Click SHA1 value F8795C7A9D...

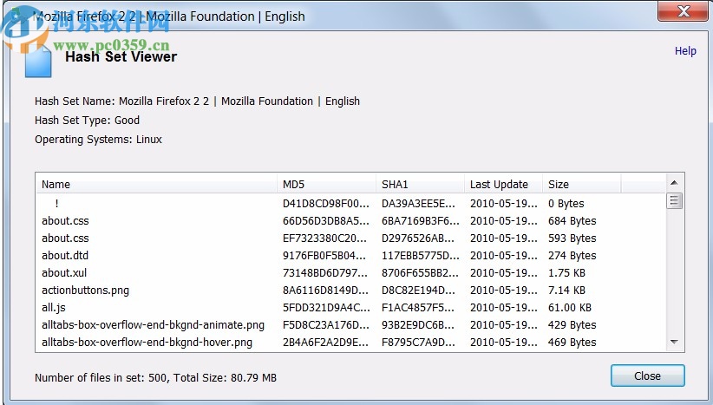tap(418, 342)
